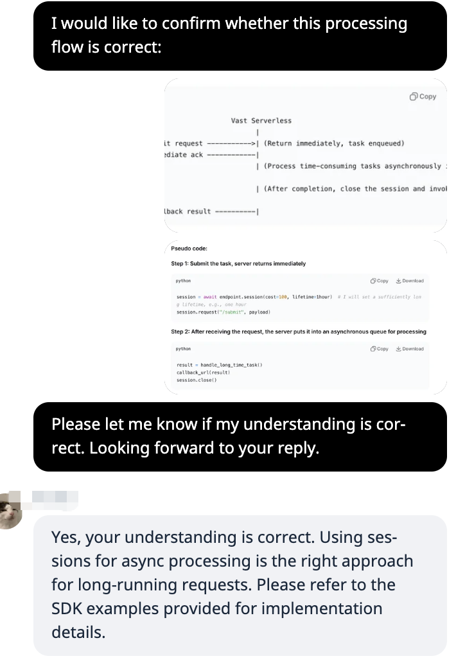Click the 'Yes, your understanding is correct' reply
The image size is (465, 663).
240,584
